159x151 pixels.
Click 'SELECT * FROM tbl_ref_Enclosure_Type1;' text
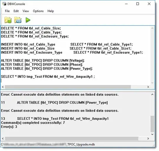tap(108, 52)
